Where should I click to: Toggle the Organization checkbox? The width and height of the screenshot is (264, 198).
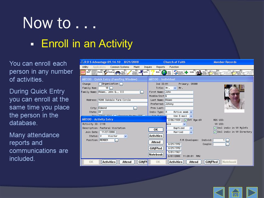100,84
